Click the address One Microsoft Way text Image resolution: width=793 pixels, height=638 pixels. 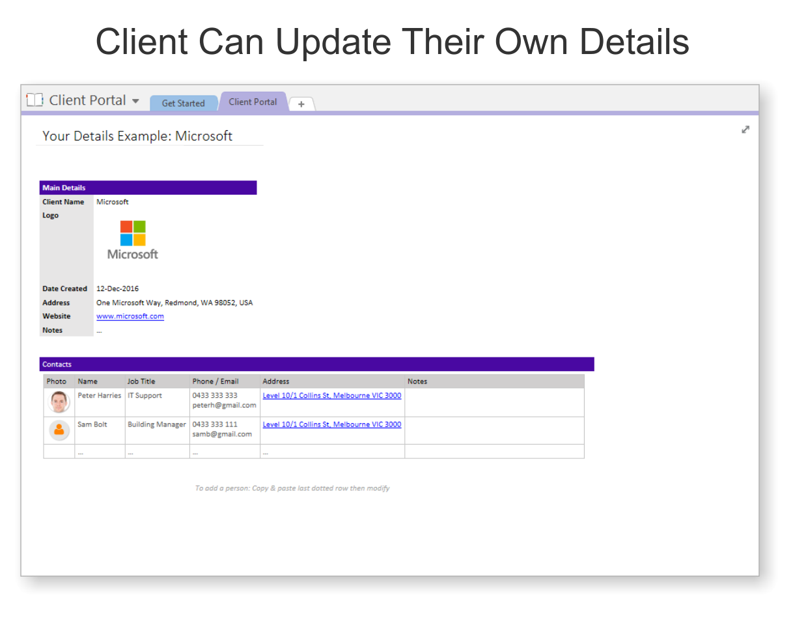tap(174, 303)
